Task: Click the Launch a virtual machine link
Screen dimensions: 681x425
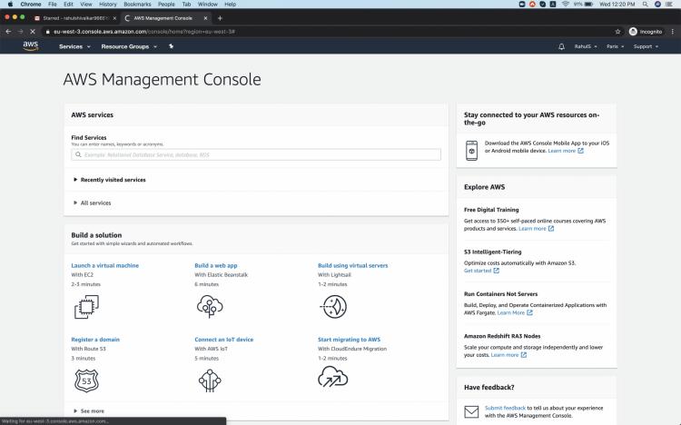Action: [x=104, y=265]
